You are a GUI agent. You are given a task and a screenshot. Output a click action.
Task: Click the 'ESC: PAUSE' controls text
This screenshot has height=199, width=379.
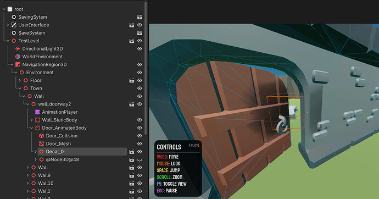(x=167, y=191)
